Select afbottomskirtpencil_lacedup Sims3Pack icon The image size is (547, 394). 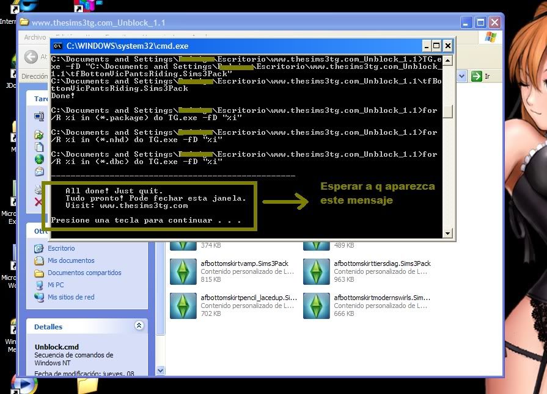coord(183,306)
